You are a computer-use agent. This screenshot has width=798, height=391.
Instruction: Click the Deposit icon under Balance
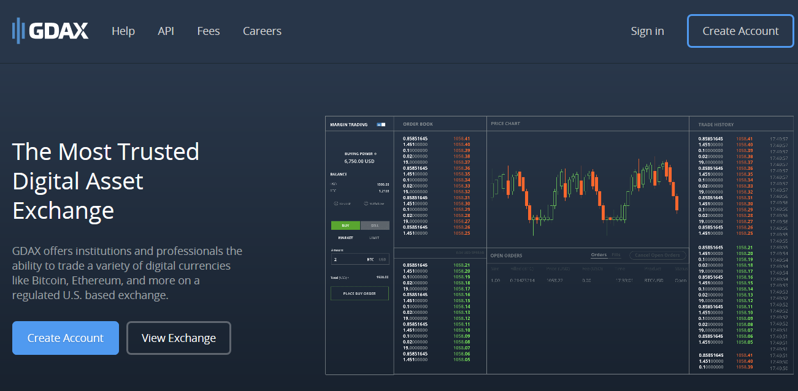336,203
